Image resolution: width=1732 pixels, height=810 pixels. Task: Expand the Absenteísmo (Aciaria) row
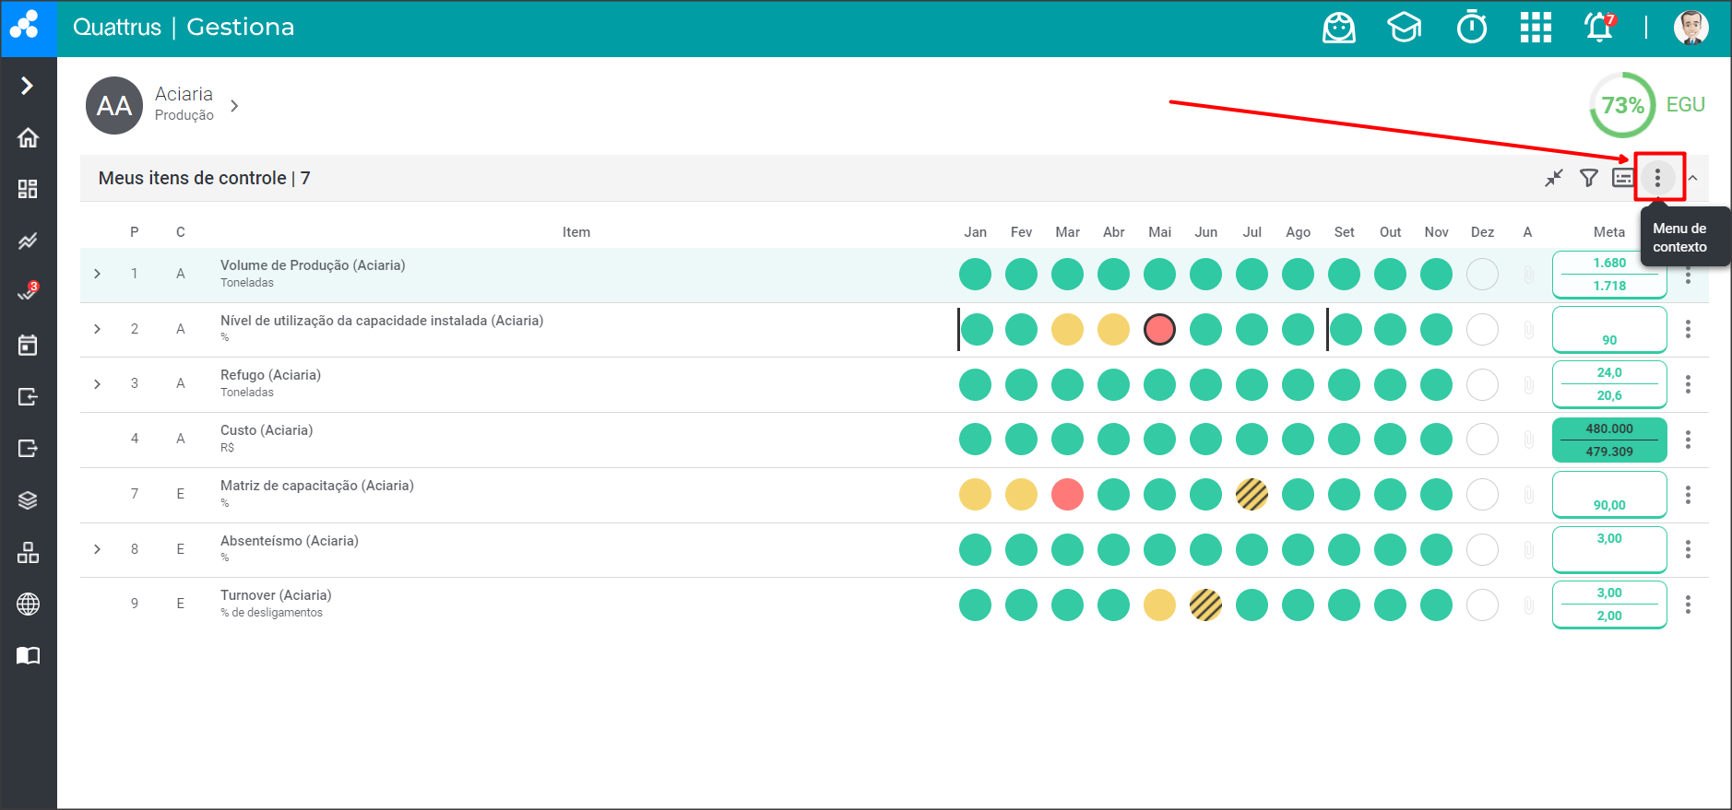coord(98,549)
